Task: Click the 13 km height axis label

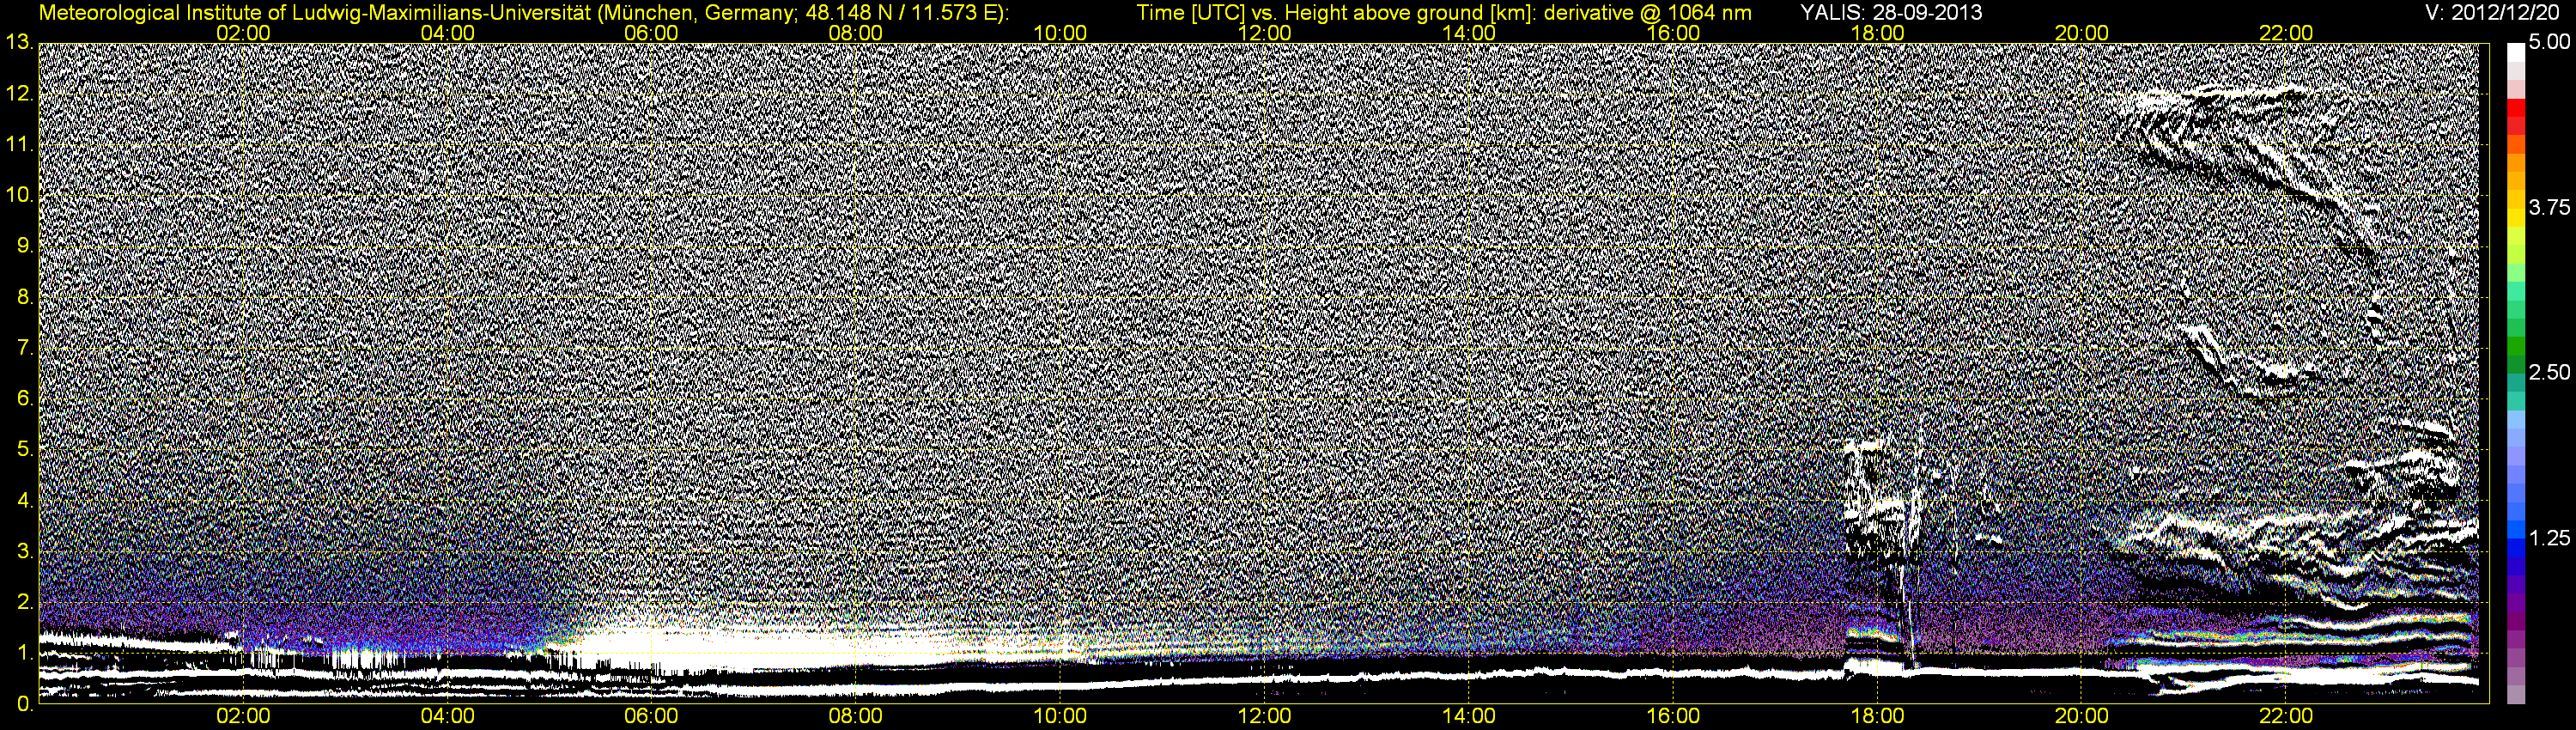Action: [x=18, y=43]
